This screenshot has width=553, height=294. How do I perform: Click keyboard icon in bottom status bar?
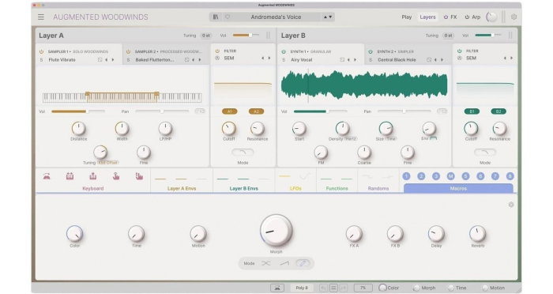coord(277,288)
